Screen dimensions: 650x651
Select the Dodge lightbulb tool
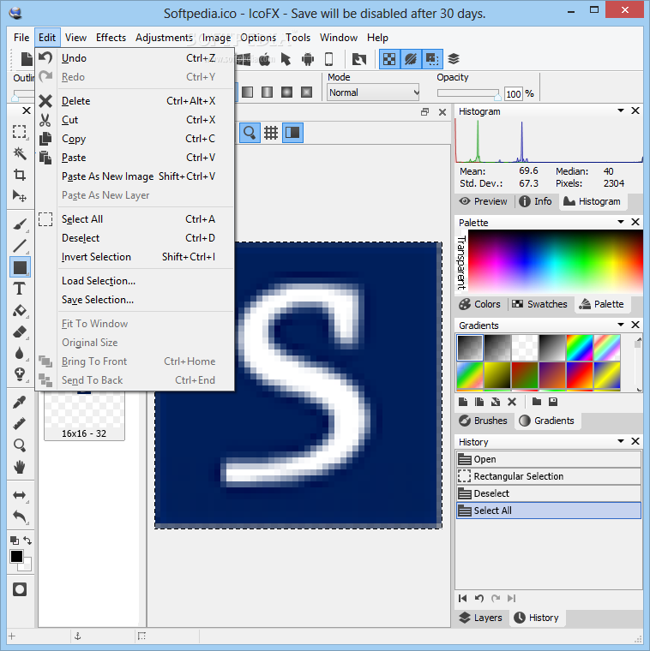coord(20,374)
